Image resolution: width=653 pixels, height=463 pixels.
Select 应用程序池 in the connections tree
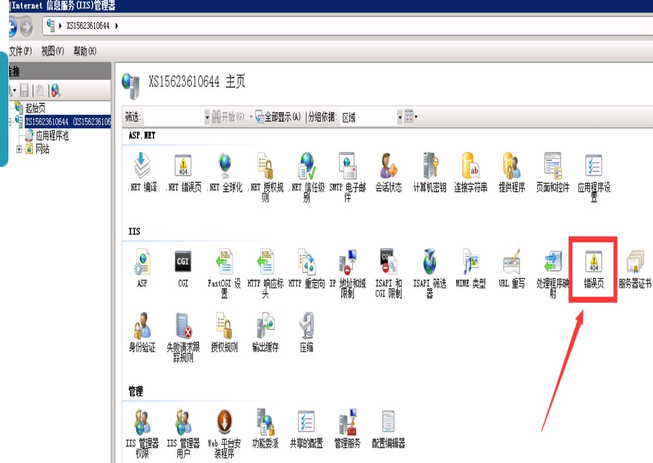click(x=52, y=136)
